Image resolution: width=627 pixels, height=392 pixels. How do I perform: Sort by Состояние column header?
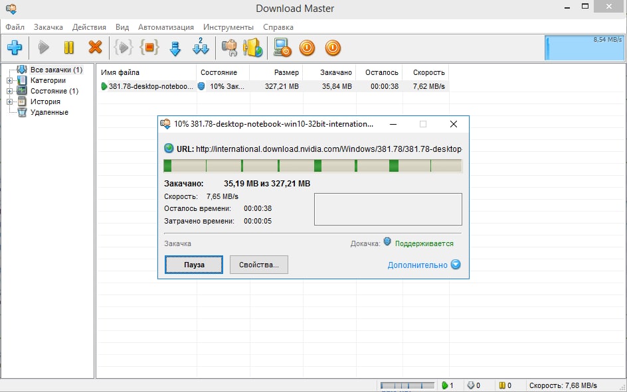[x=223, y=72]
